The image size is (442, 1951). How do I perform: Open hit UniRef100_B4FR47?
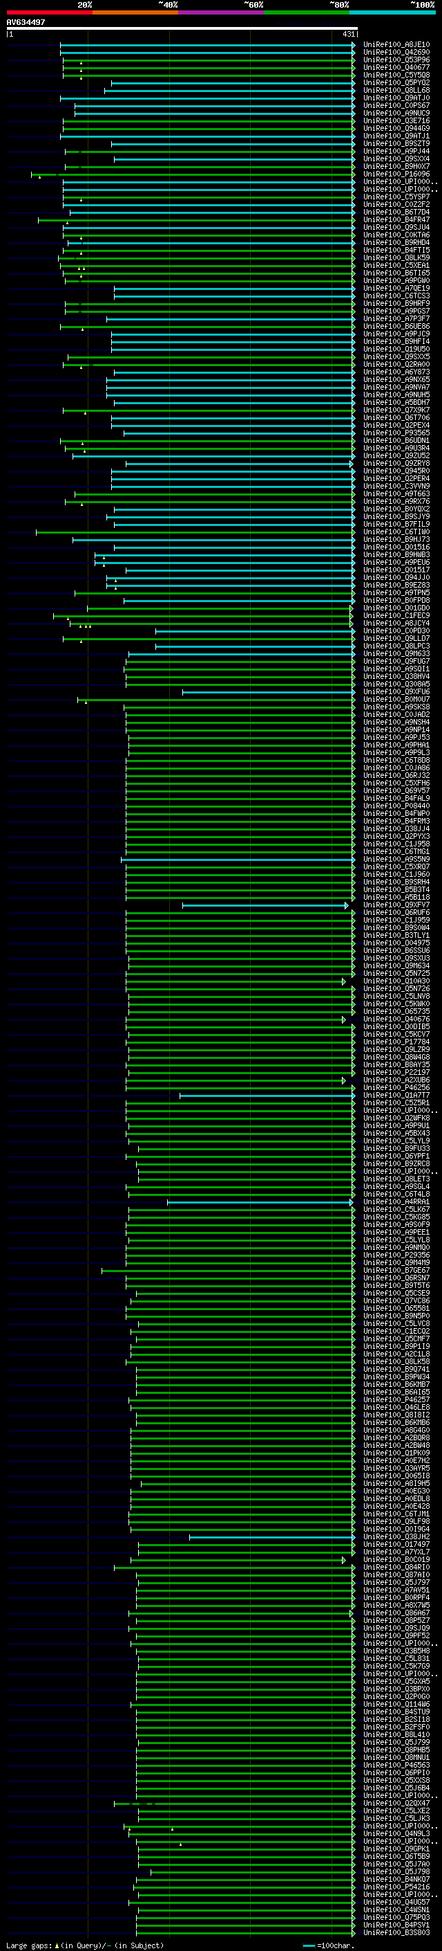396,219
